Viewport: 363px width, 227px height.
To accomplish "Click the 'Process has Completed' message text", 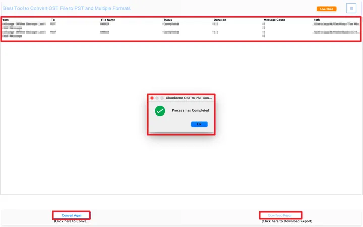I will click(190, 110).
